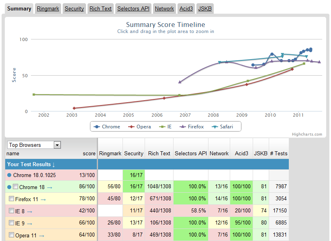Click the blue arrow next to Chrome 18
The height and width of the screenshot is (241, 331).
(x=50, y=187)
